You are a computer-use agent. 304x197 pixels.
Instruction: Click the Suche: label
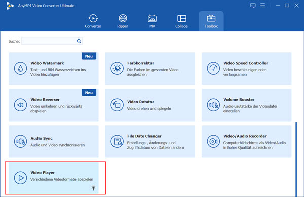click(x=14, y=41)
